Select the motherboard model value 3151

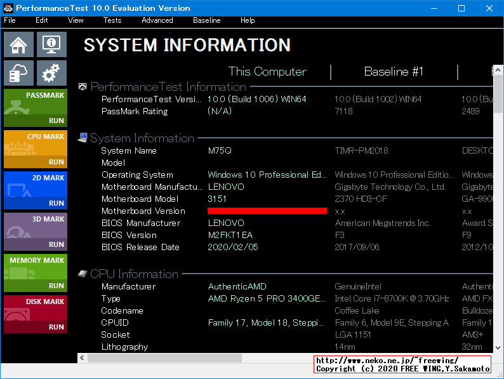click(217, 199)
